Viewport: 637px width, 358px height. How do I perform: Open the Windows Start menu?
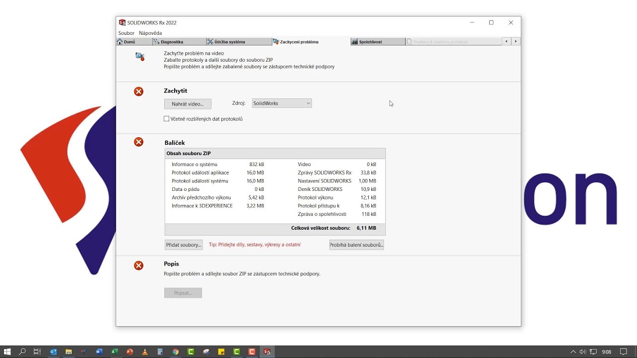[7, 352]
